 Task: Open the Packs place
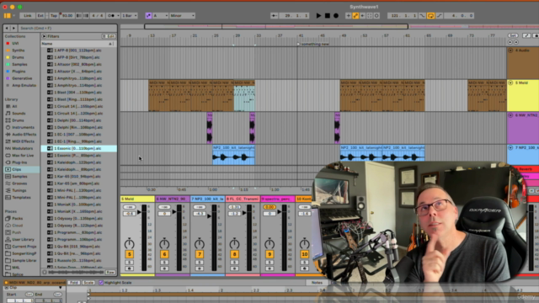[x=17, y=219]
